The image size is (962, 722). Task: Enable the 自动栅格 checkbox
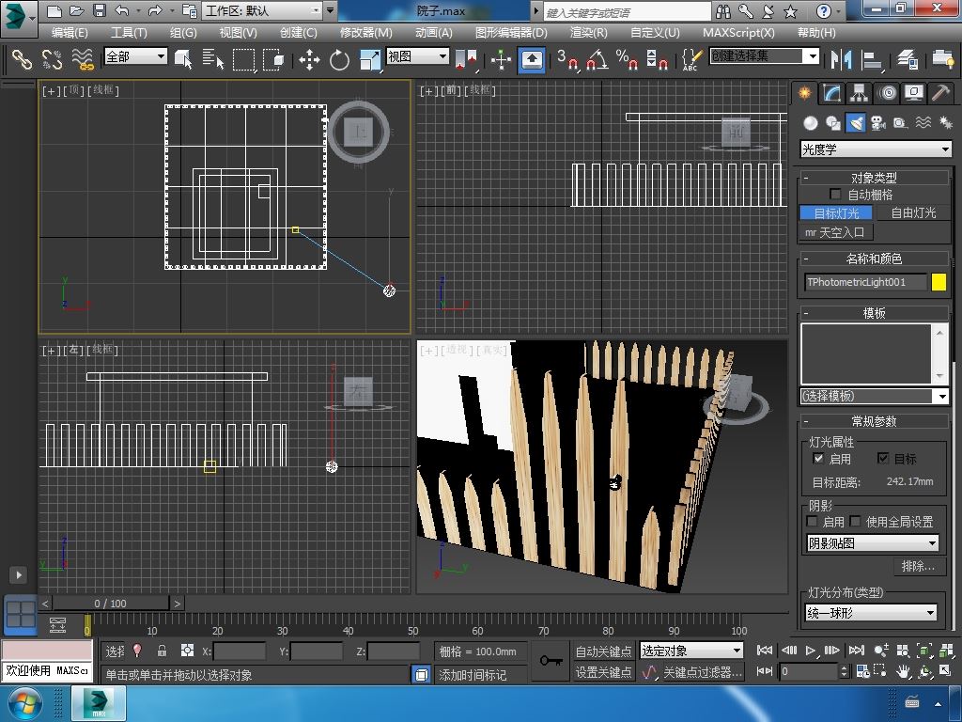pyautogui.click(x=835, y=195)
